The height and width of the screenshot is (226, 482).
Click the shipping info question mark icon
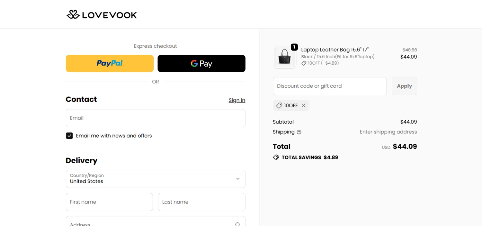(x=299, y=132)
